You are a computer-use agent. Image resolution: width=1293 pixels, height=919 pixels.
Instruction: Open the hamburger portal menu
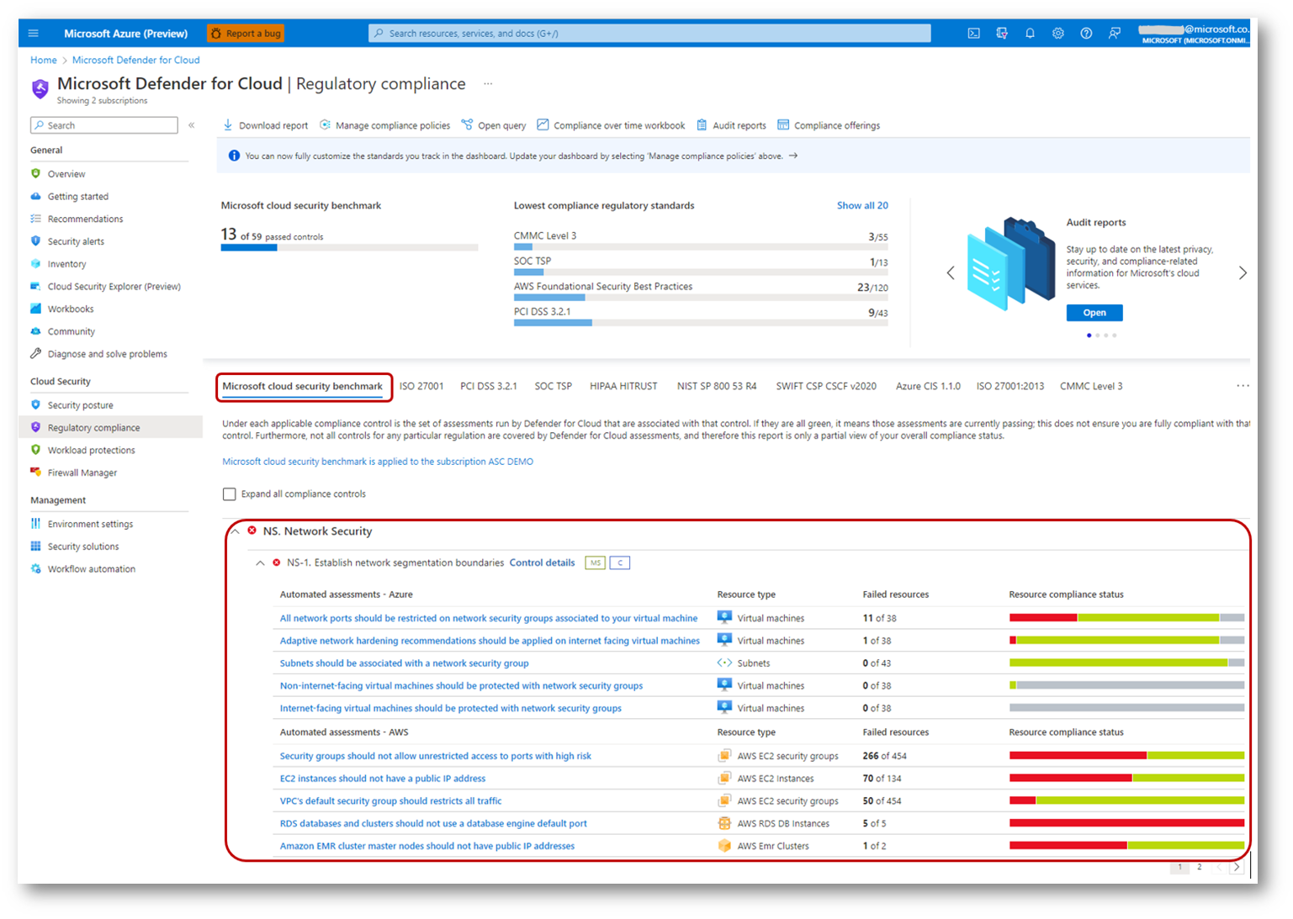[34, 34]
